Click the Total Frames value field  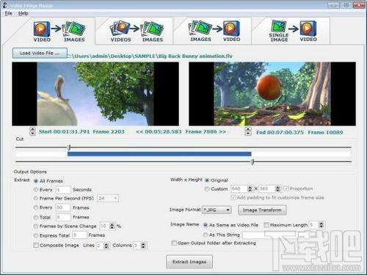point(63,217)
